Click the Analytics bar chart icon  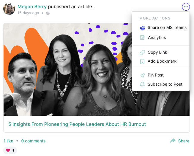tap(142, 38)
